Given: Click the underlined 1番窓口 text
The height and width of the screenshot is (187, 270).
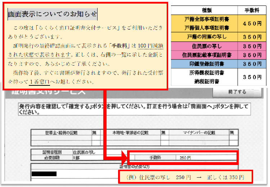Looking at the screenshot, I should [x=43, y=82].
